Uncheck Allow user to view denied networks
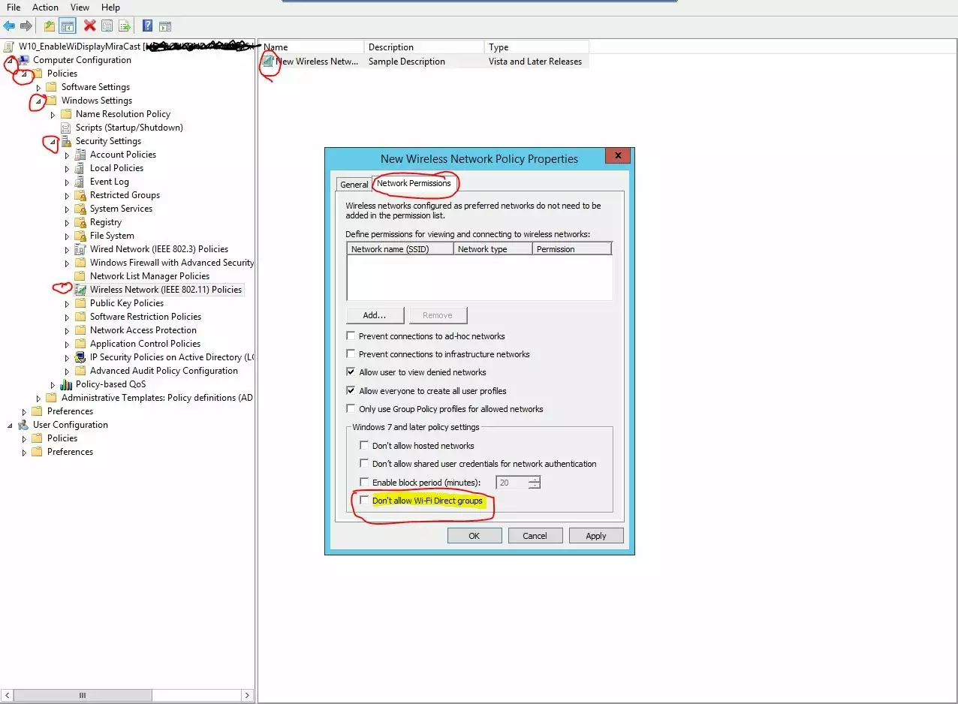958x704 pixels. click(351, 372)
